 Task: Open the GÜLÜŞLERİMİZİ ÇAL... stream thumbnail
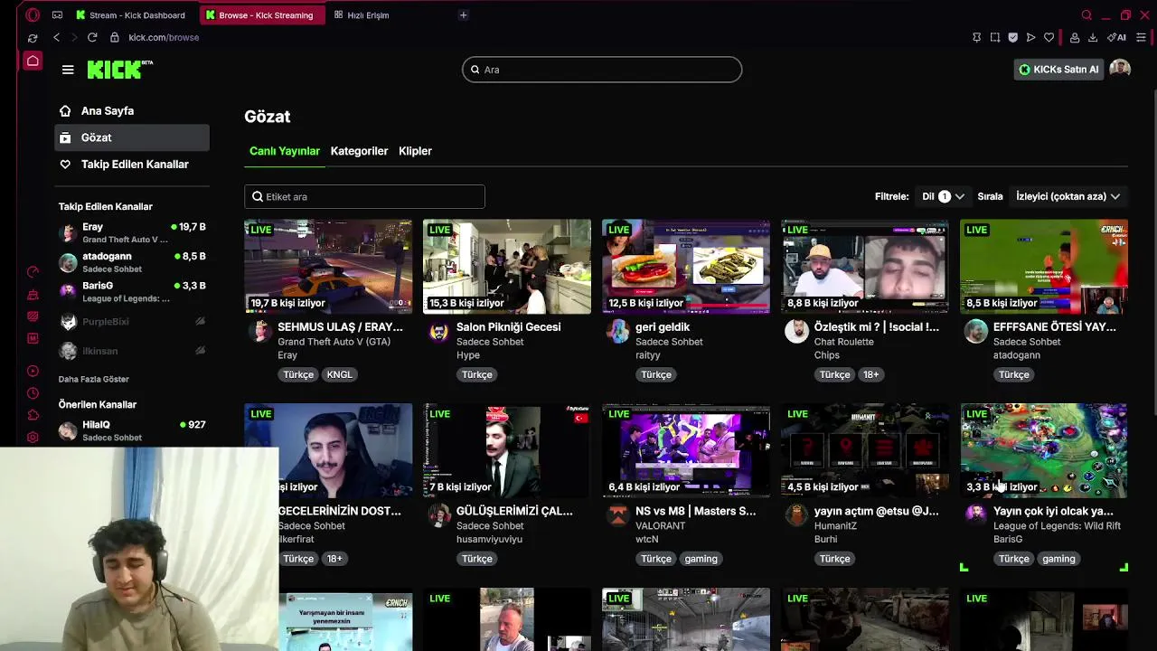click(x=507, y=450)
